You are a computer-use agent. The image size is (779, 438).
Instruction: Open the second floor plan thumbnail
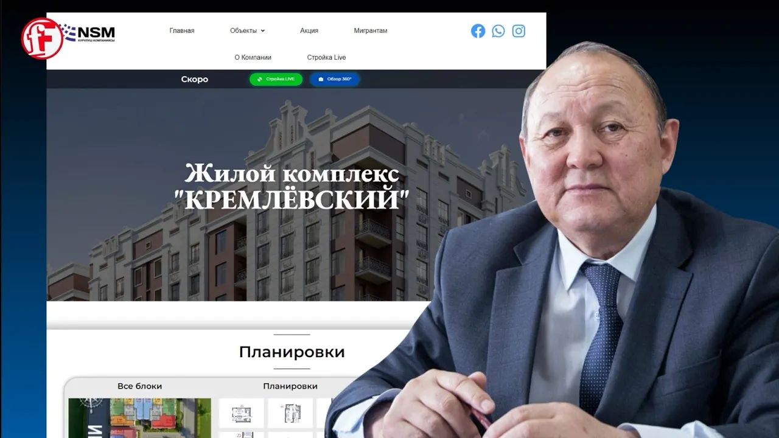pos(290,413)
